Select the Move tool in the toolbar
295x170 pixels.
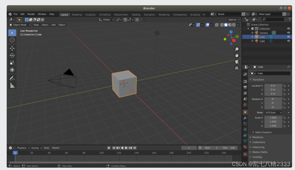coord(12,48)
